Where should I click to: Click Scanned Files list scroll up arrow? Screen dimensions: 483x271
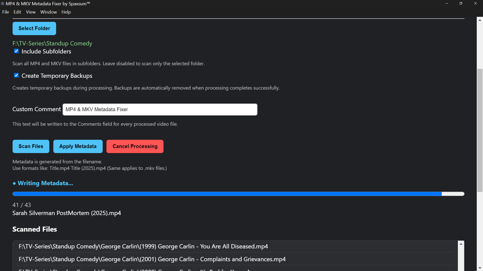pyautogui.click(x=461, y=244)
